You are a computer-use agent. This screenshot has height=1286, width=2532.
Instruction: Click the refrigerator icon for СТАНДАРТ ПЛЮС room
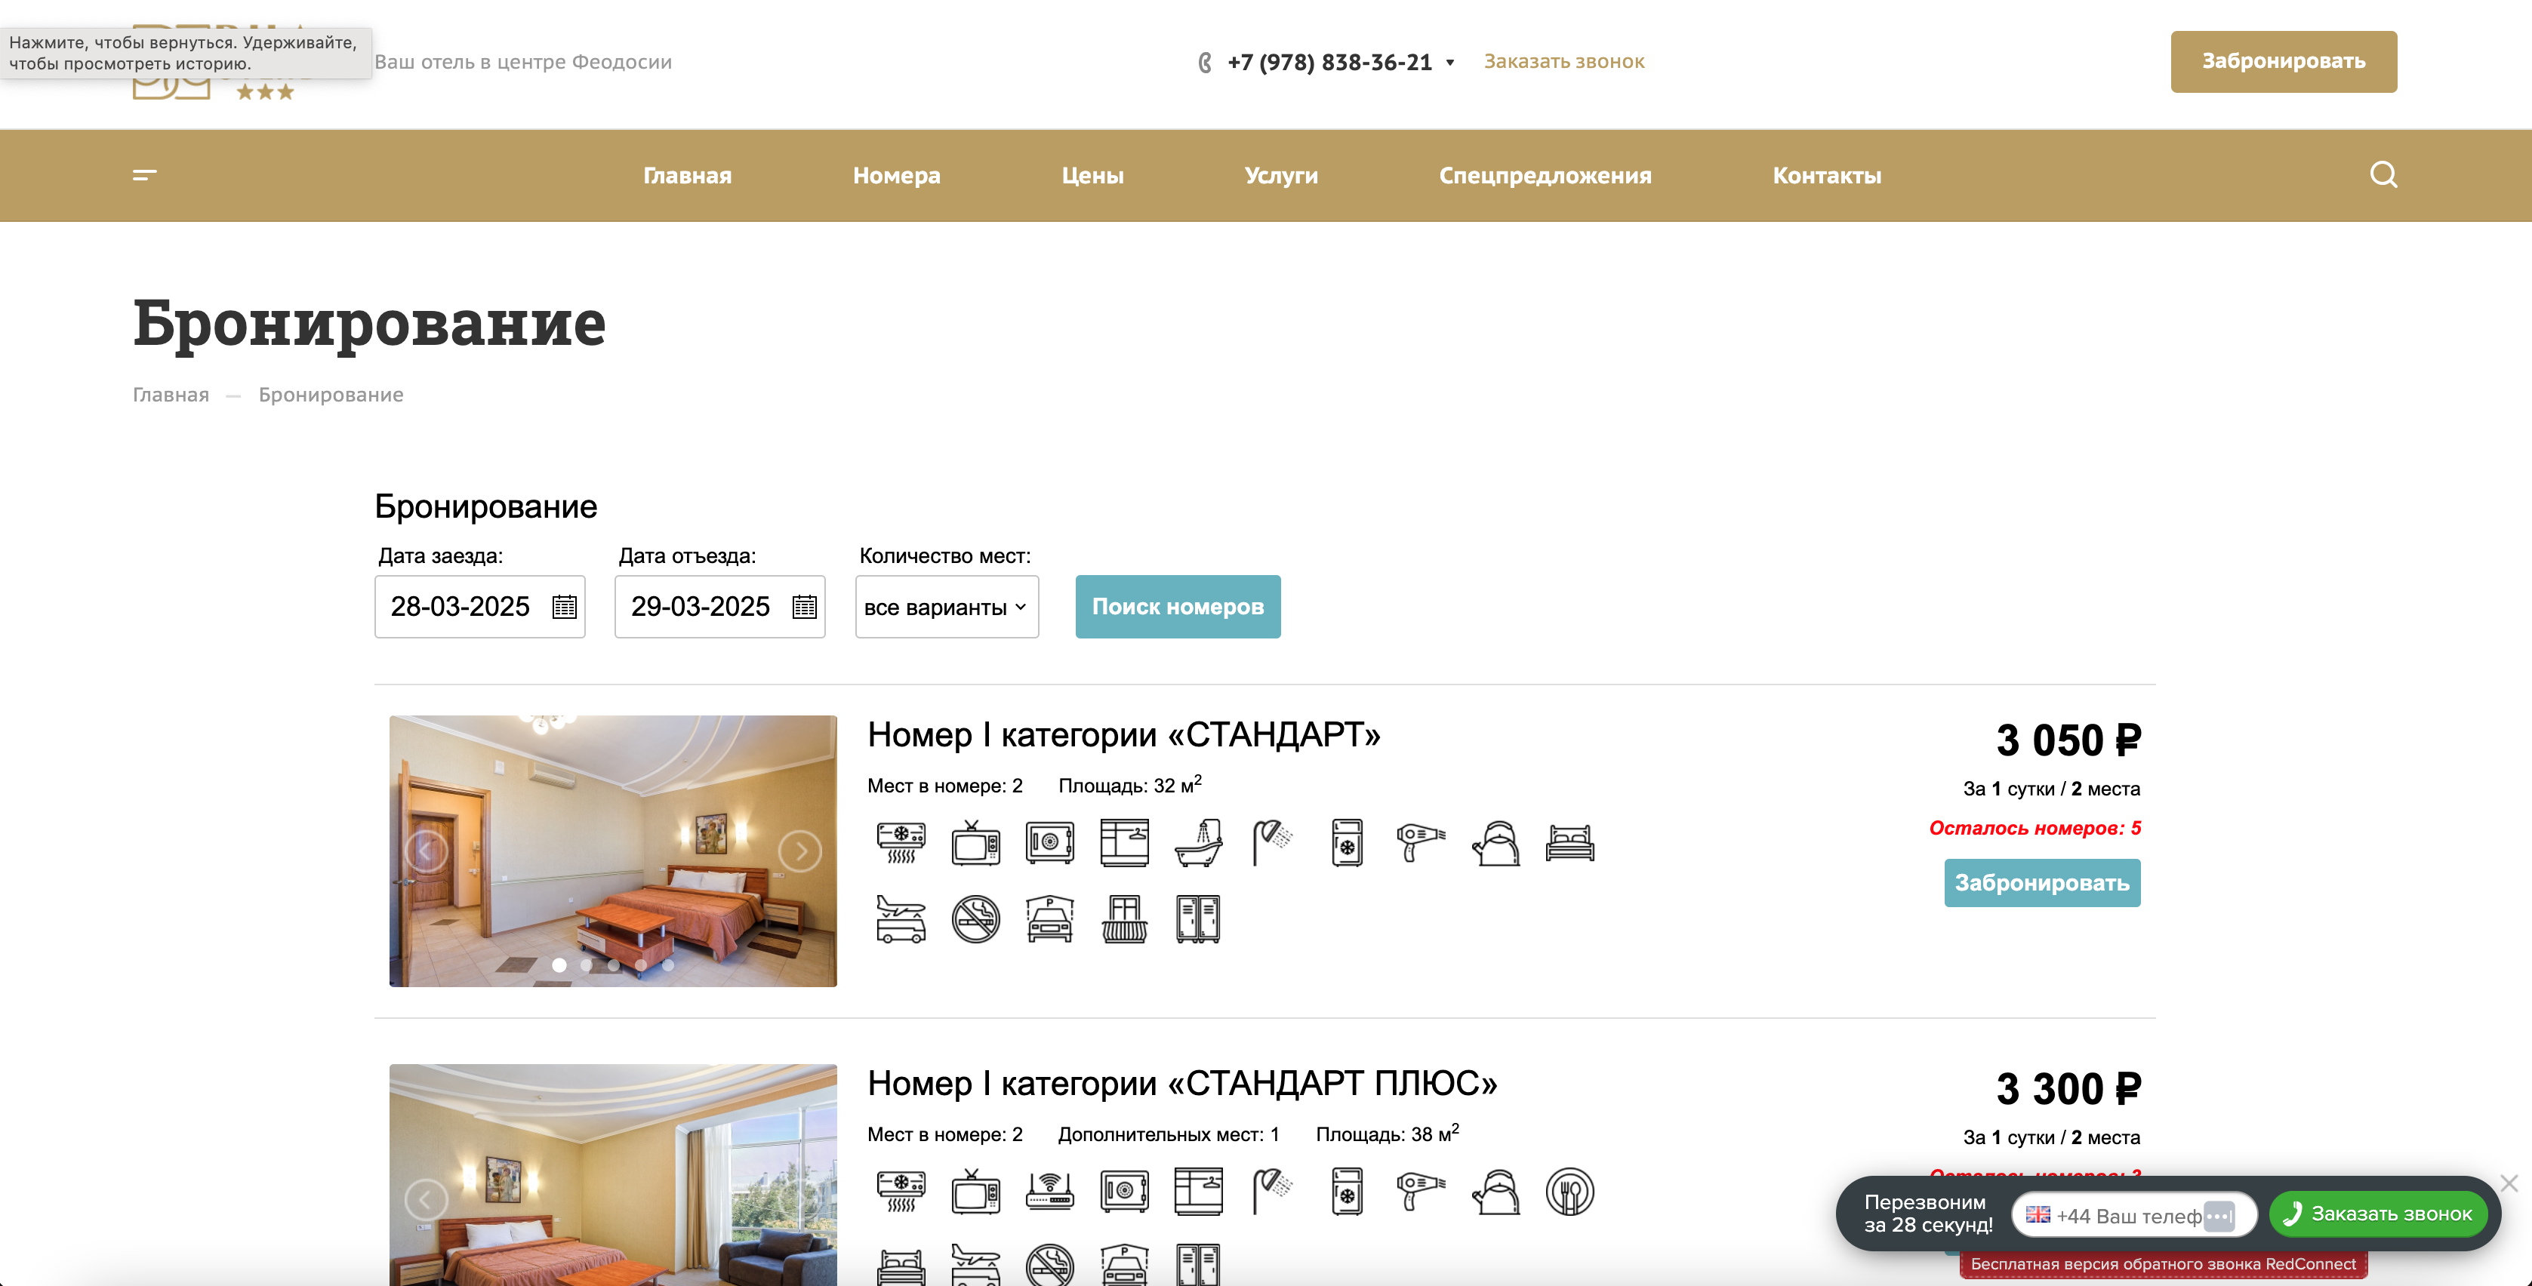1347,1192
